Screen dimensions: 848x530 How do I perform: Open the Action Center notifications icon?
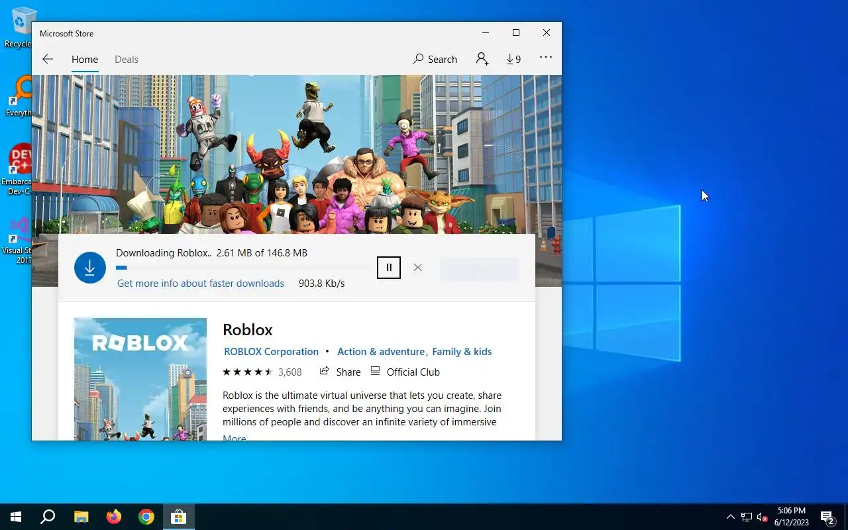pos(827,517)
